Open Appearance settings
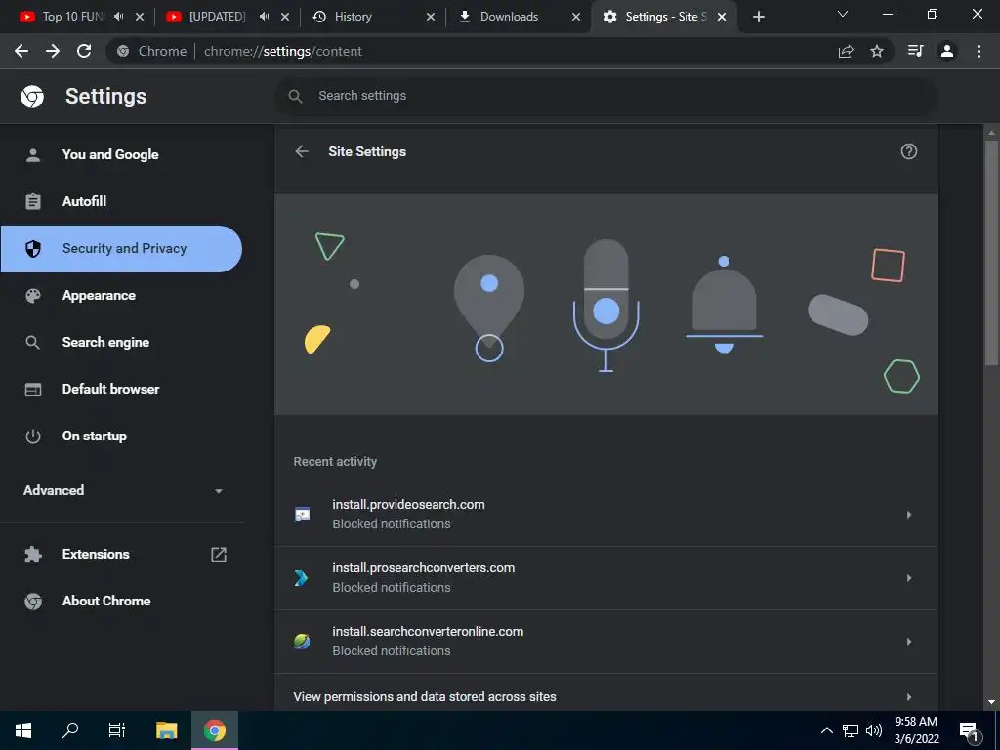 99,295
